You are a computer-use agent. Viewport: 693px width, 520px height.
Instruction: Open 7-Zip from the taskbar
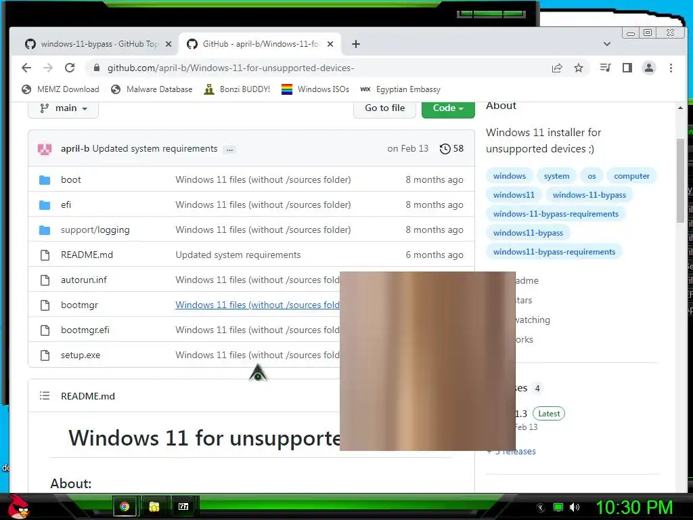[183, 506]
